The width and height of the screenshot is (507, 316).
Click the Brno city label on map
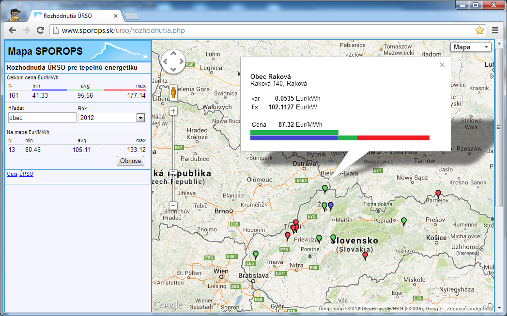[x=221, y=211]
